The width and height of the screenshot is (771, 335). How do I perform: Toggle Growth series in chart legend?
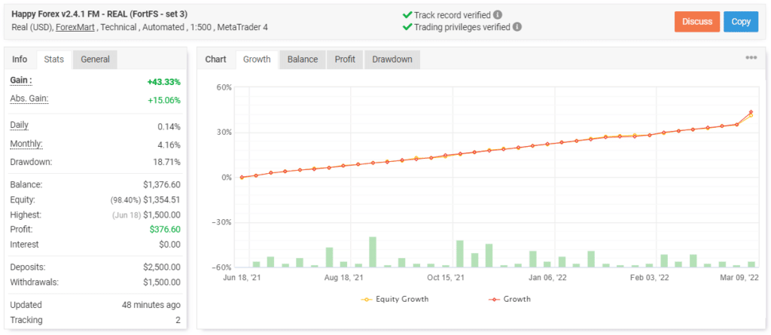(x=510, y=299)
